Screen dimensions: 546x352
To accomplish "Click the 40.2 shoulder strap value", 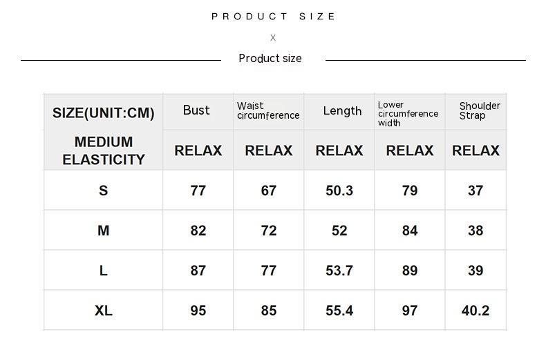I will pyautogui.click(x=476, y=311).
